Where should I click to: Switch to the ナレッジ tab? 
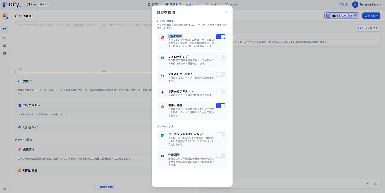pyautogui.click(x=210, y=5)
